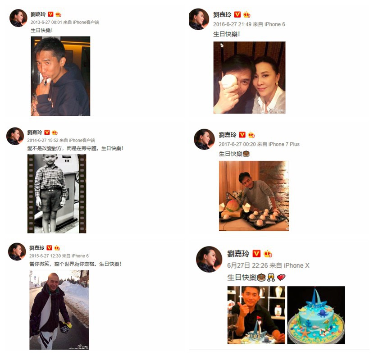Click the 'iPhone 7 Plus' source link
This screenshot has width=374, height=356.
pyautogui.click(x=284, y=144)
